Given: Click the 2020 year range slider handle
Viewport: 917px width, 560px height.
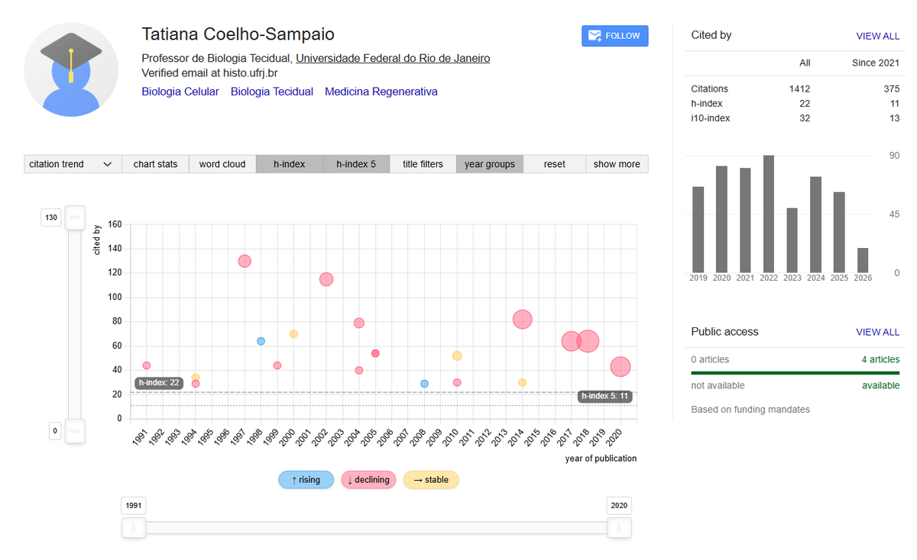Looking at the screenshot, I should pos(620,527).
